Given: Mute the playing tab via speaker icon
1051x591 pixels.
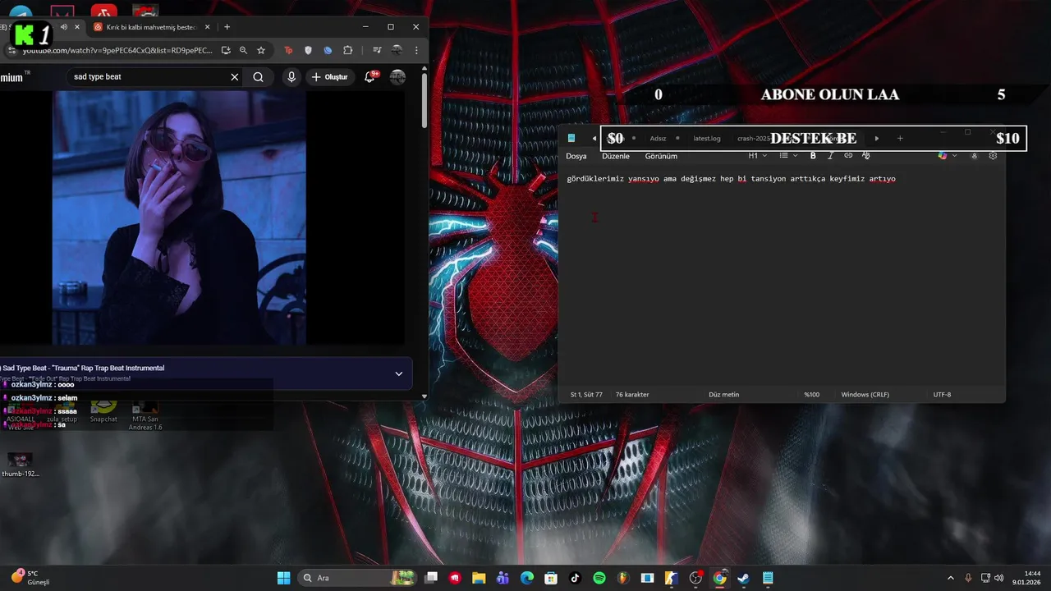Looking at the screenshot, I should tap(64, 27).
